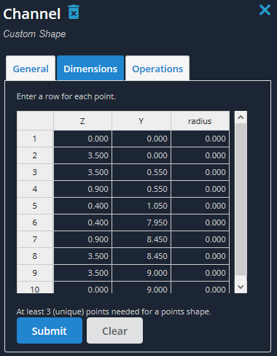Screen dimensions: 277x356
Task: Click the Z column header
Action: [83, 121]
